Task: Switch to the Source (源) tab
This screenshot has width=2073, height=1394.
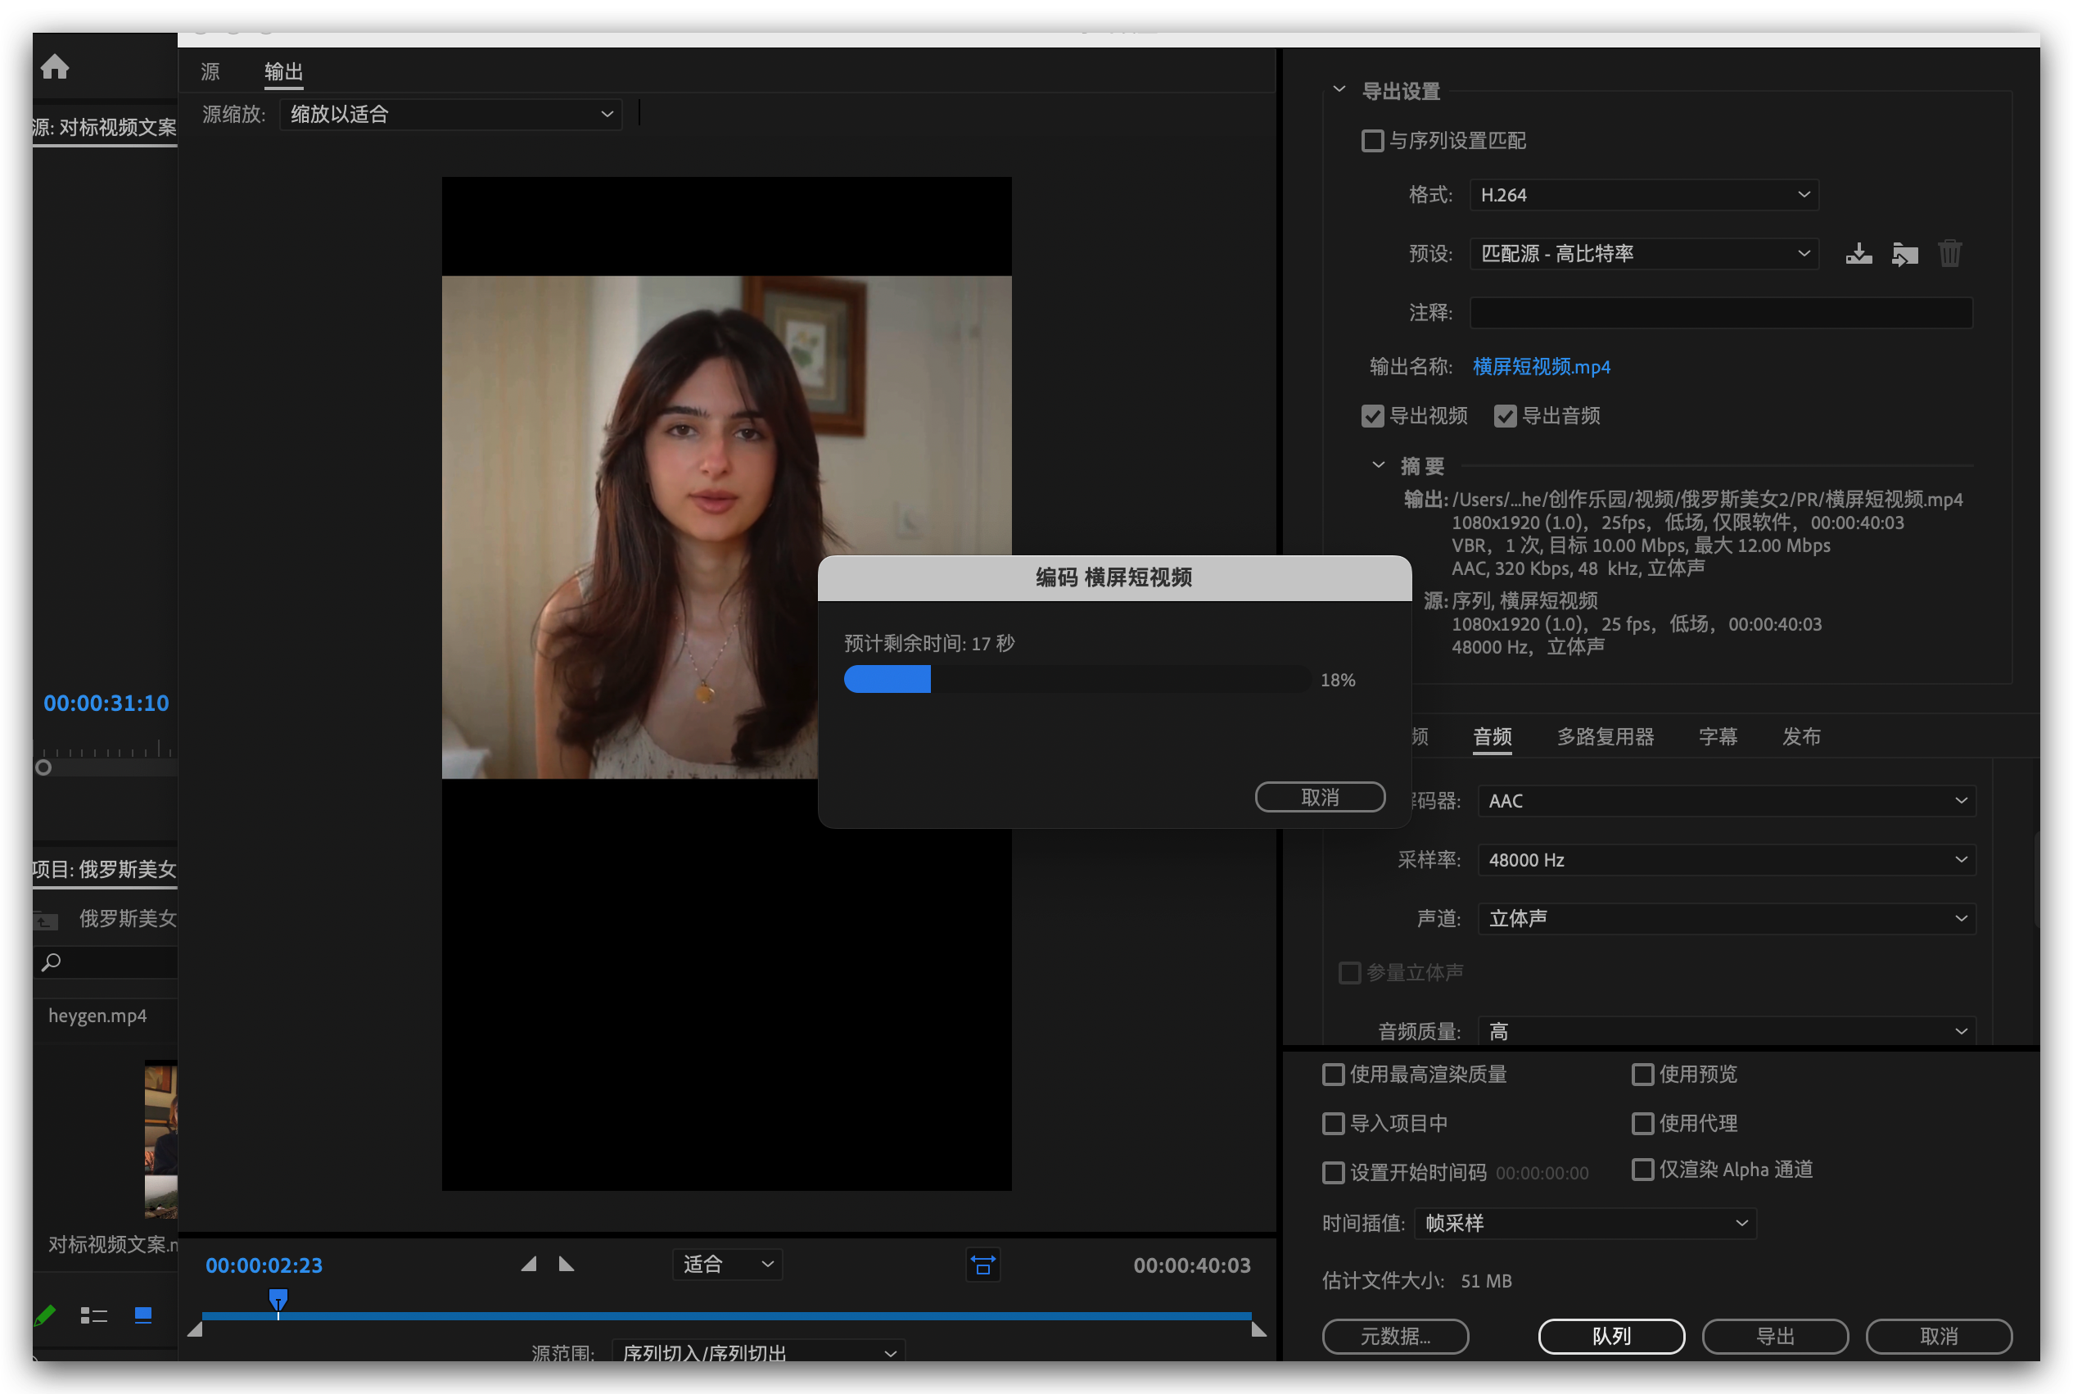Action: point(210,71)
